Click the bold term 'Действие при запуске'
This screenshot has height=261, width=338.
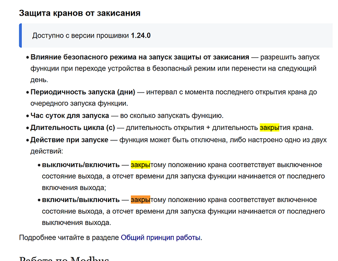click(69, 140)
